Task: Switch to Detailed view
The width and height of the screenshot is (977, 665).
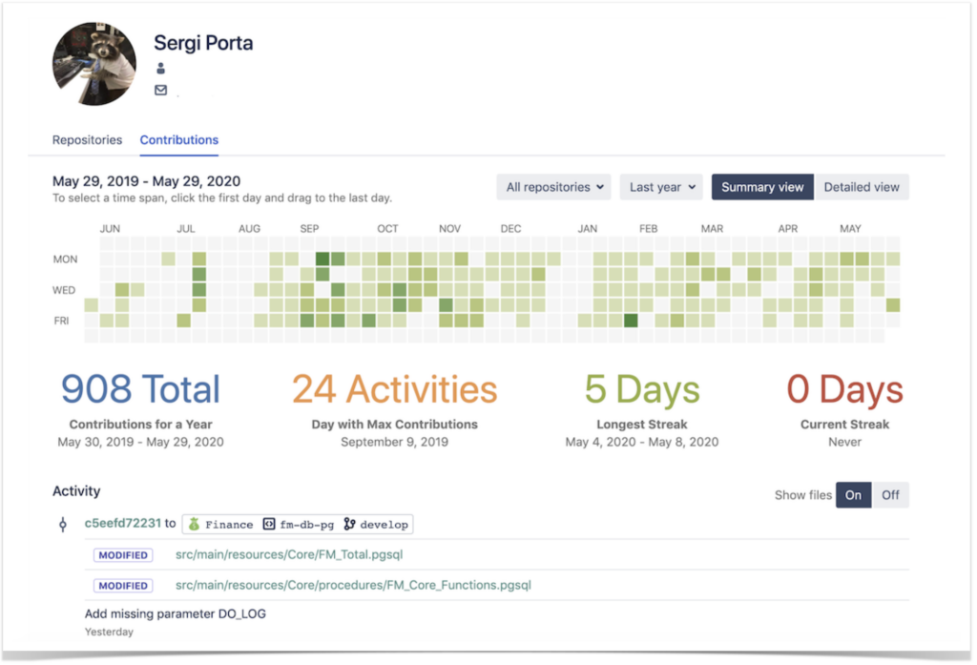Action: click(x=862, y=187)
